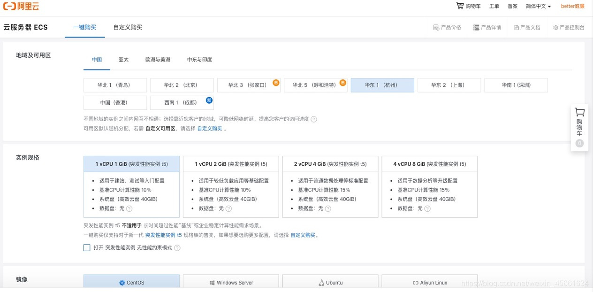Open the 简体中文 language dropdown
Image resolution: width=593 pixels, height=292 pixels.
(538, 6)
